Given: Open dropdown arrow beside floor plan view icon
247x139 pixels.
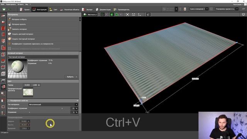Looking at the screenshot, I should pos(107,15).
